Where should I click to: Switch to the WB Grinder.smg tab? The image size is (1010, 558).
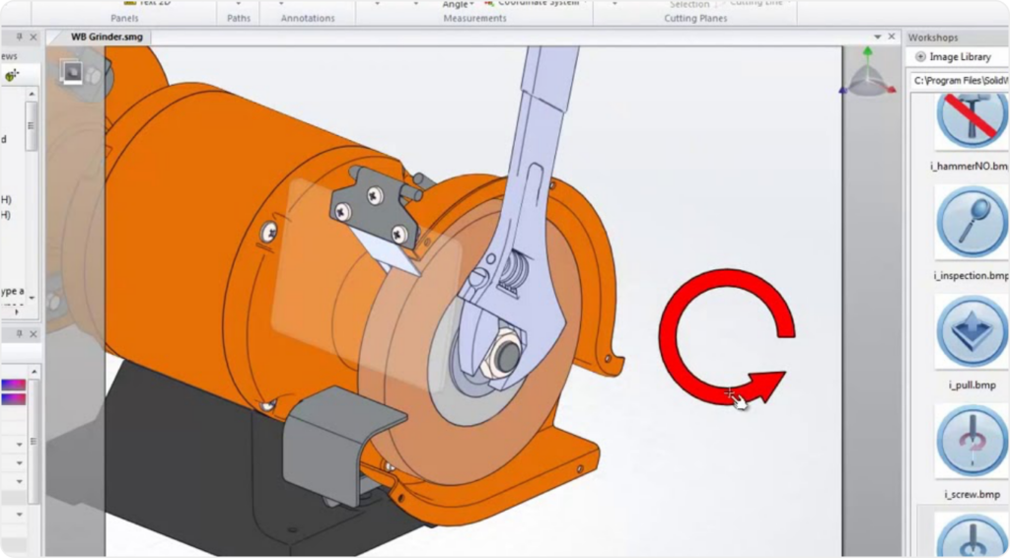107,36
